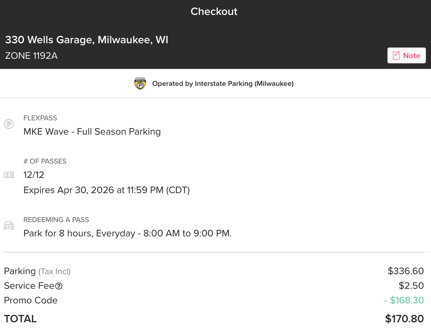Viewport: 431px width, 332px height.
Task: Click the pencil icon in Note button
Action: click(396, 55)
